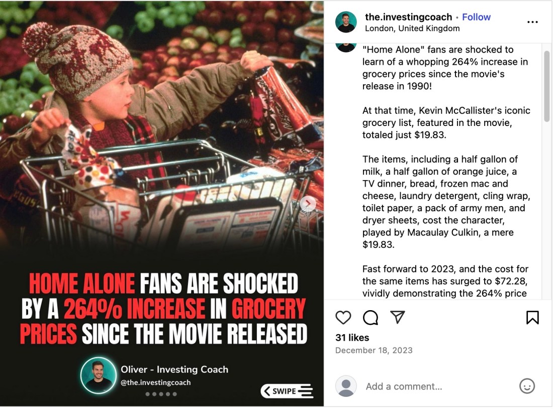The width and height of the screenshot is (553, 409).
Task: Share post using the paper plane icon
Action: [x=398, y=318]
